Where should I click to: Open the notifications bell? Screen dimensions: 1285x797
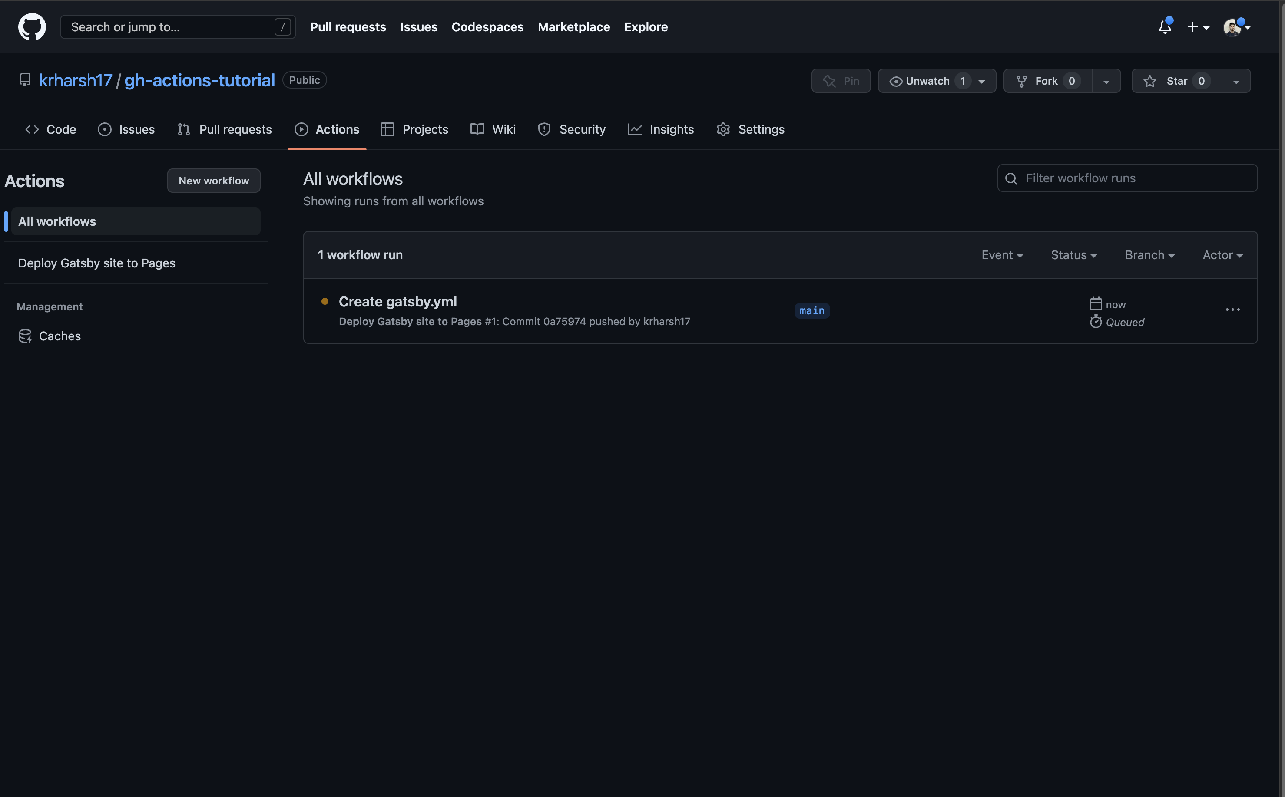[1165, 27]
